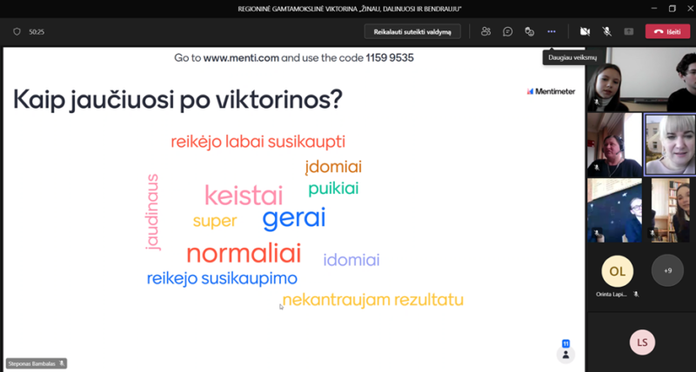696x372 pixels.
Task: Click the 50:25 meeting timer
Action: (37, 32)
